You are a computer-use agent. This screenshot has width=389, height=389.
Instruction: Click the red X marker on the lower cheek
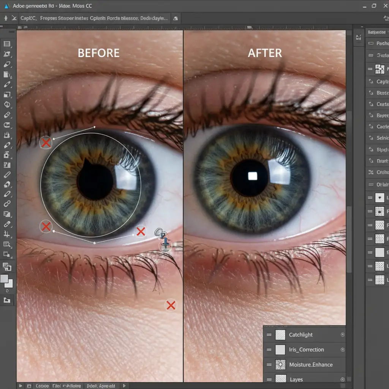click(171, 305)
